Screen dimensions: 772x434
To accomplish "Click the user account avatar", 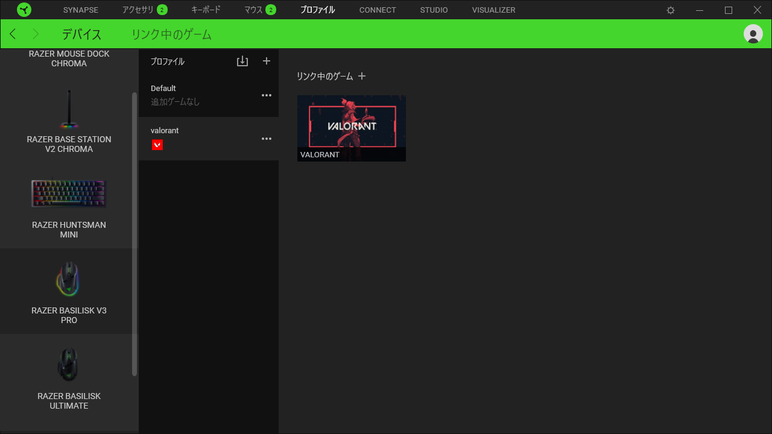I will point(753,34).
